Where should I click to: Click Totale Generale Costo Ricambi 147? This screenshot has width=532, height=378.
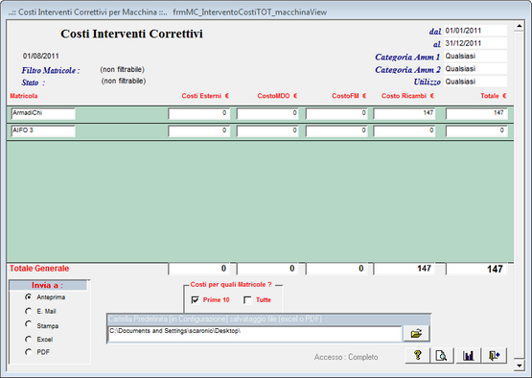(405, 269)
